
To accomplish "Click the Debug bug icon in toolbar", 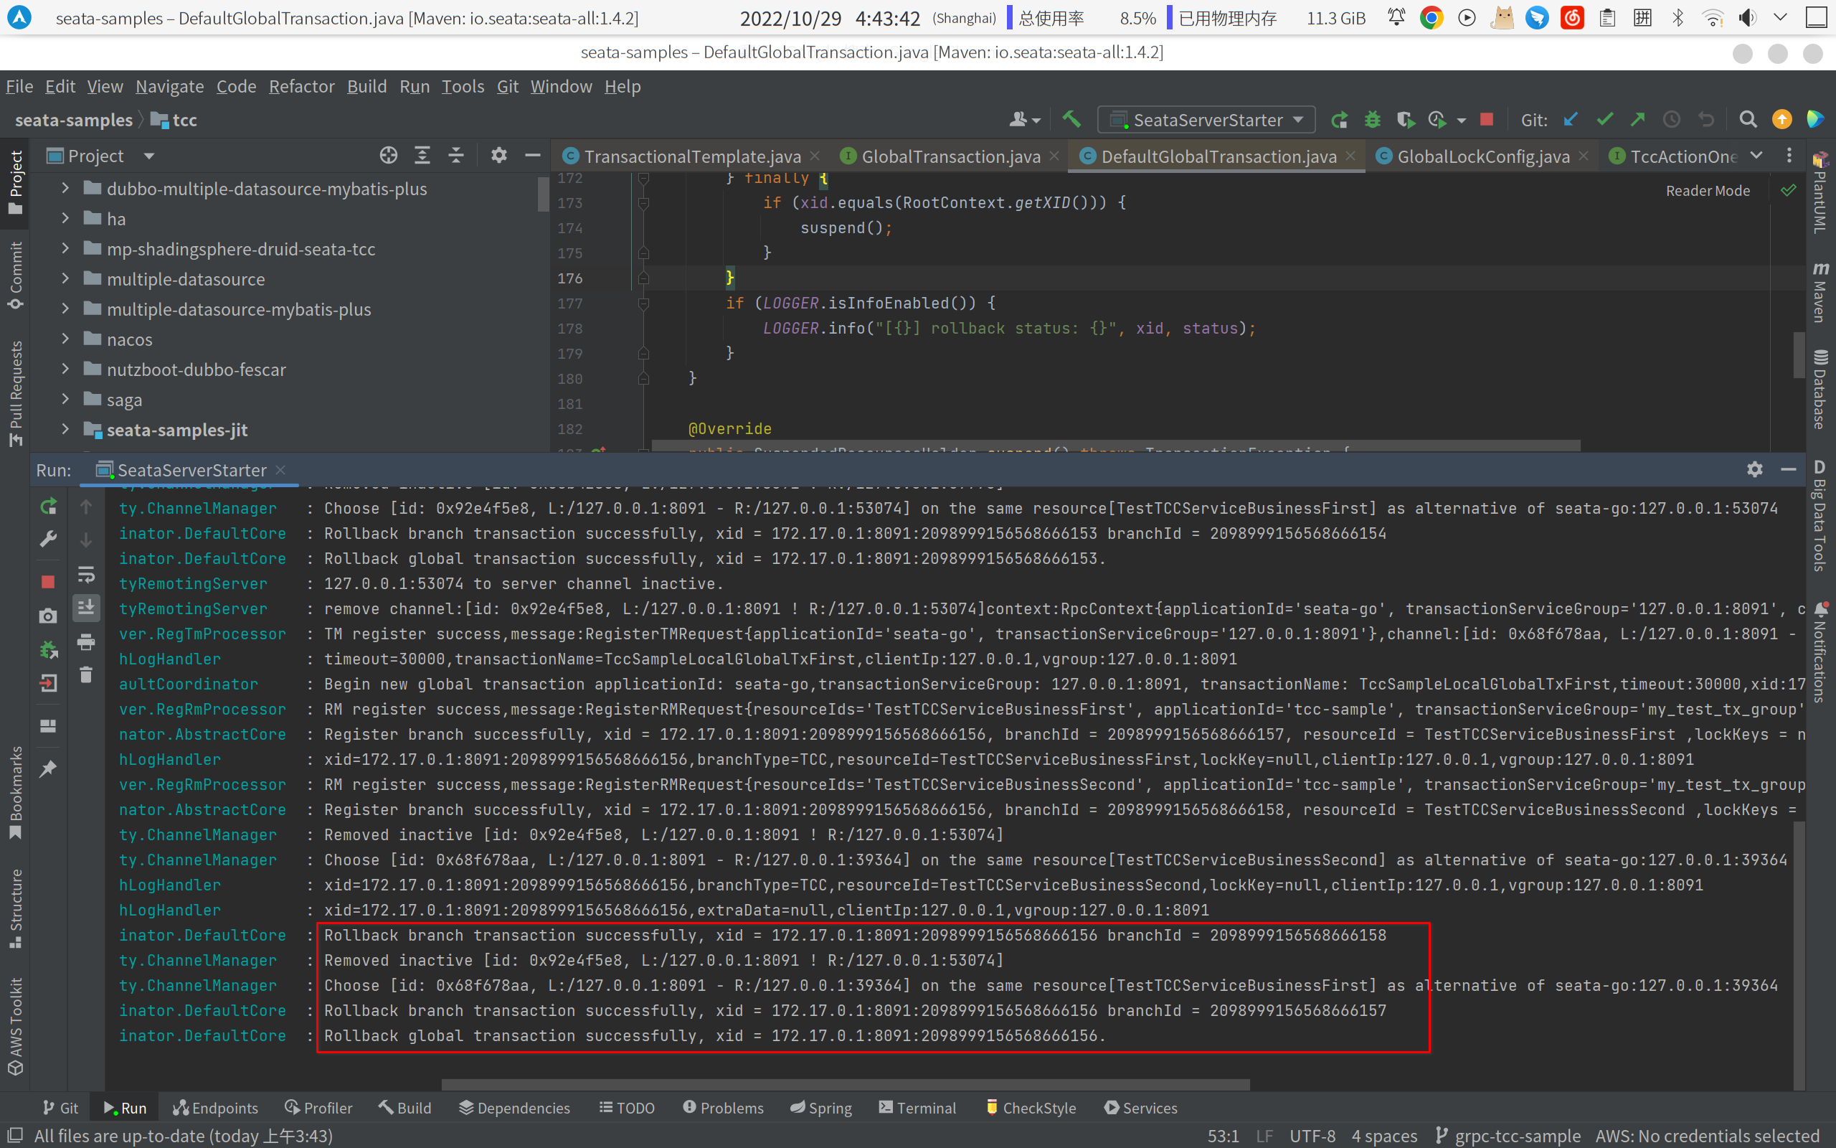I will pyautogui.click(x=1373, y=120).
